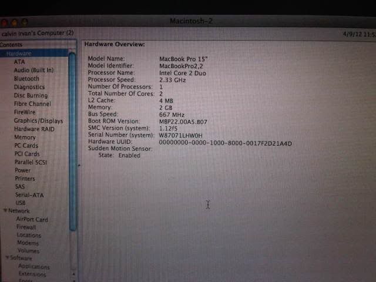
Task: Select the SAS entry
Action: (x=19, y=187)
